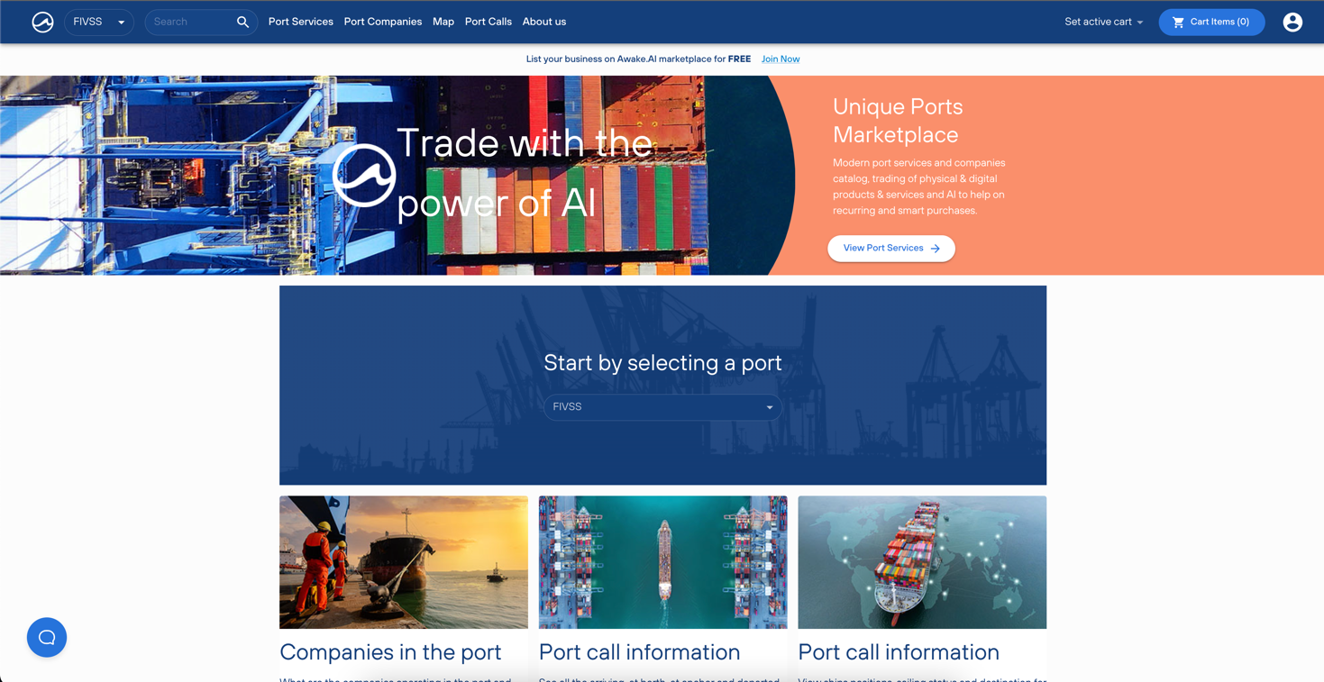Open About us page
Screen dimensions: 1324x682
click(544, 22)
